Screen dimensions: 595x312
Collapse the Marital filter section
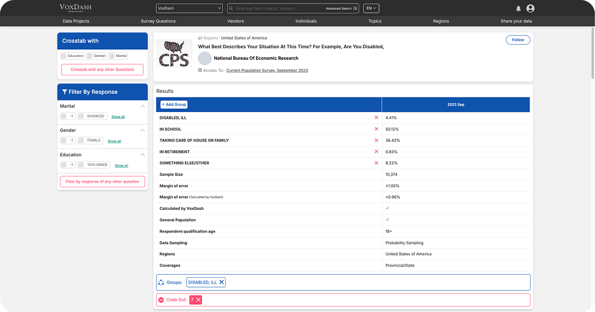[x=143, y=106]
